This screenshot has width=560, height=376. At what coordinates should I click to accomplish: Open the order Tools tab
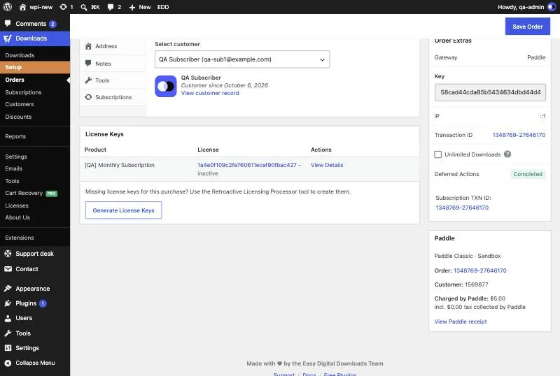tap(113, 80)
